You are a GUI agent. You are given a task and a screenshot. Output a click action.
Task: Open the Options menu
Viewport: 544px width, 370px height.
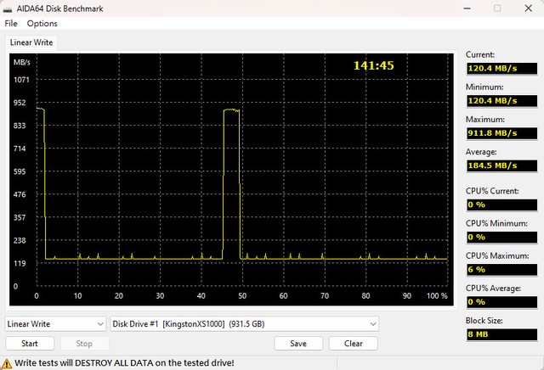pyautogui.click(x=42, y=24)
